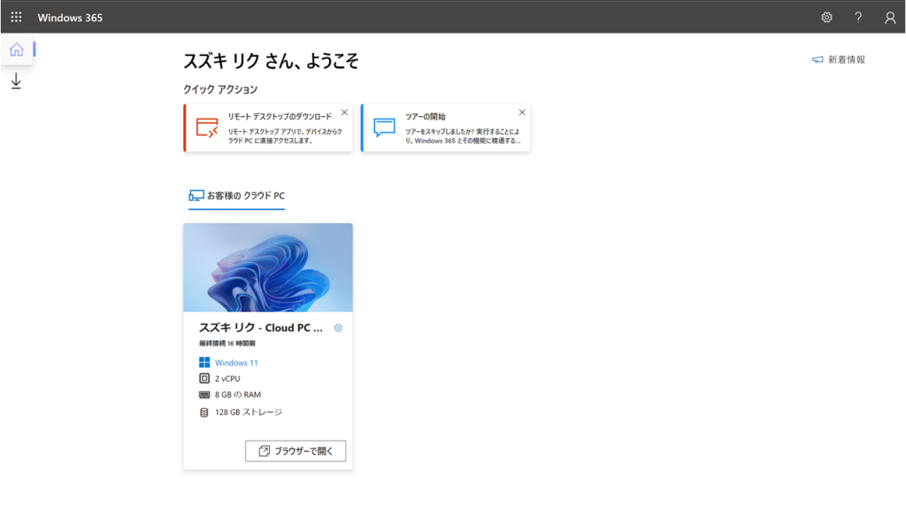Click the Cloud PC wallpaper thumbnail
Image resolution: width=906 pixels, height=510 pixels.
[268, 267]
